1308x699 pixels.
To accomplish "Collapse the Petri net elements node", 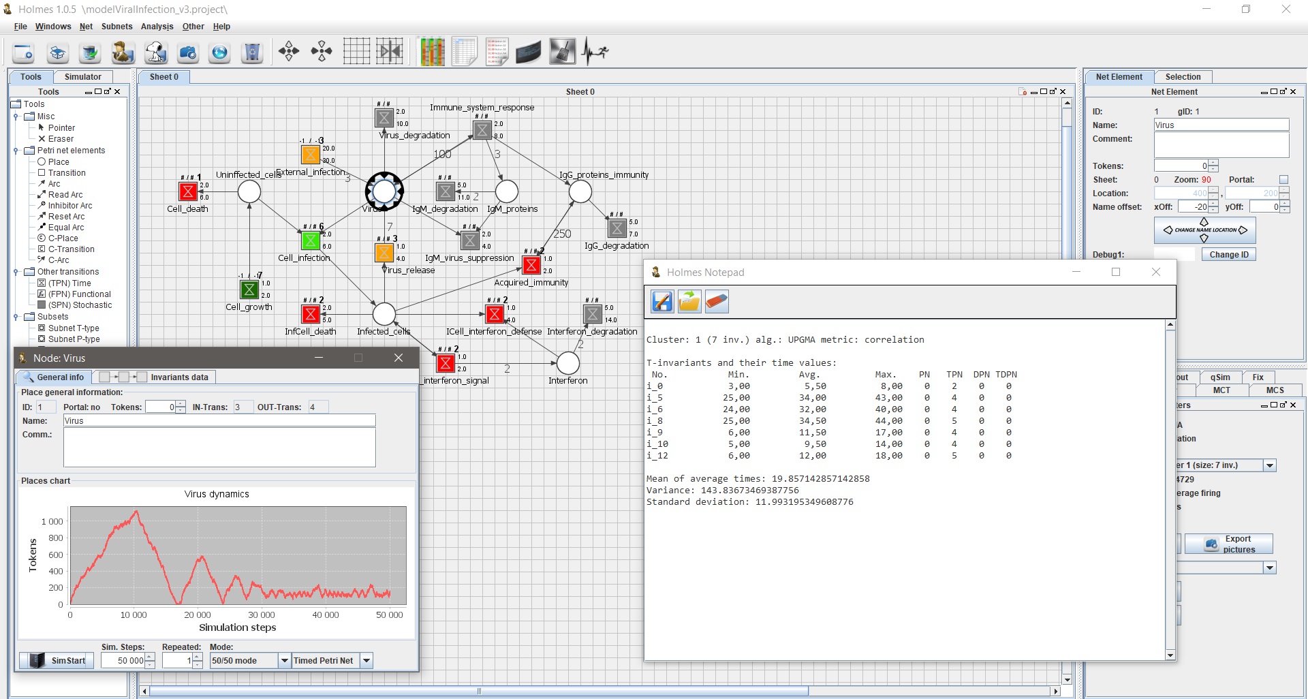I will click(16, 151).
